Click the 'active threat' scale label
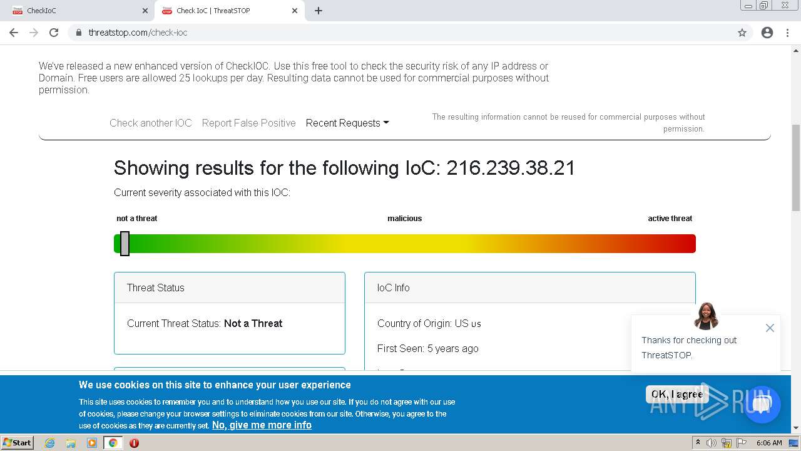The image size is (801, 451). tap(670, 219)
